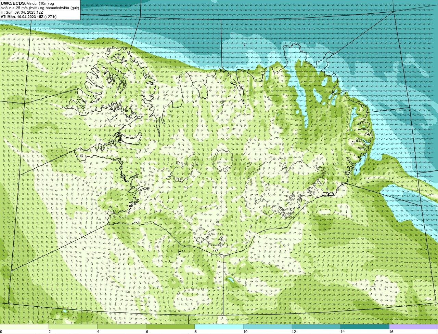Click the '8' label on the scale
This screenshot has height=334, width=438.
(196, 332)
